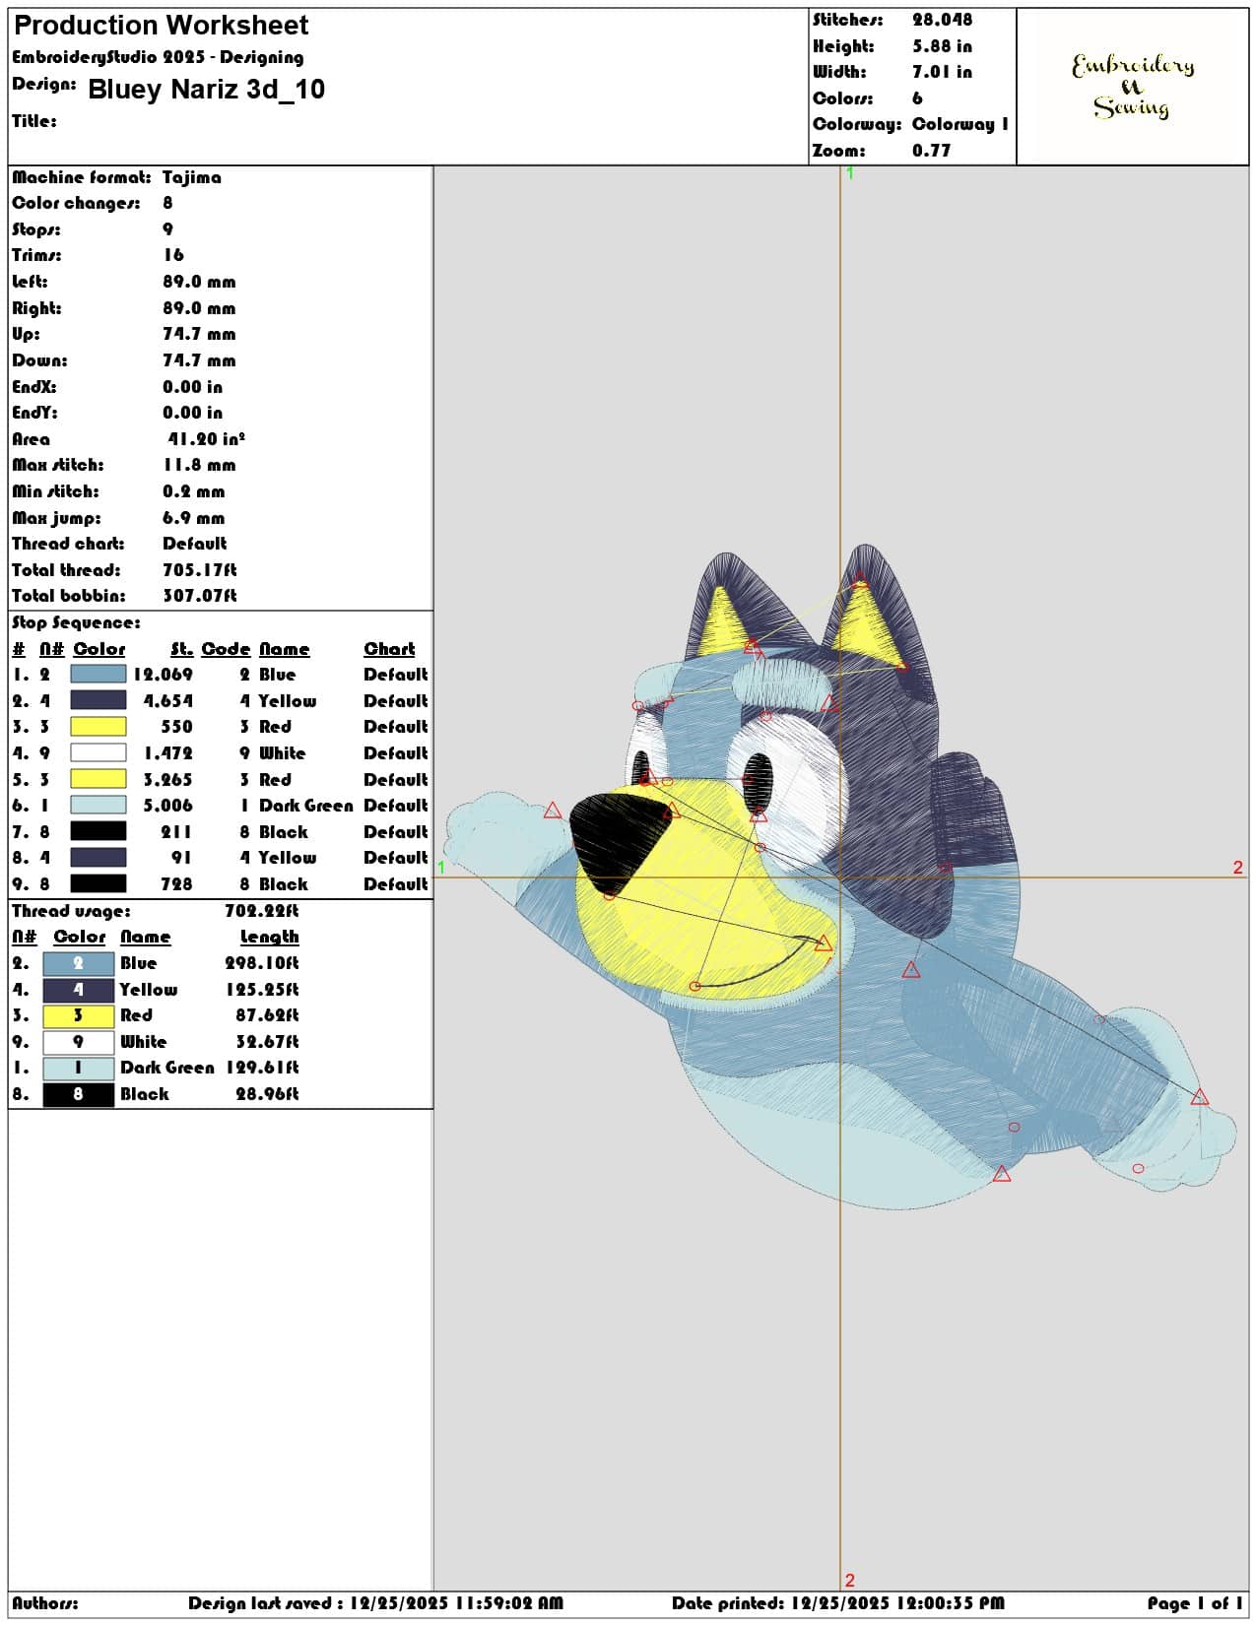
Task: Click the St. column header
Action: tap(182, 649)
